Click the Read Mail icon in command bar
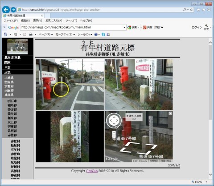214x186 pixels. point(25,34)
